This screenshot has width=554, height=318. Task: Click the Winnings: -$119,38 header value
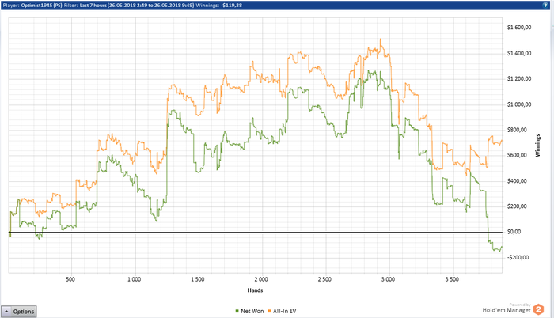tap(218, 6)
